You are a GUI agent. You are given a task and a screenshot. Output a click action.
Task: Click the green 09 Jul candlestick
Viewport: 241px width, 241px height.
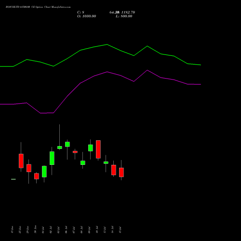[91, 148]
